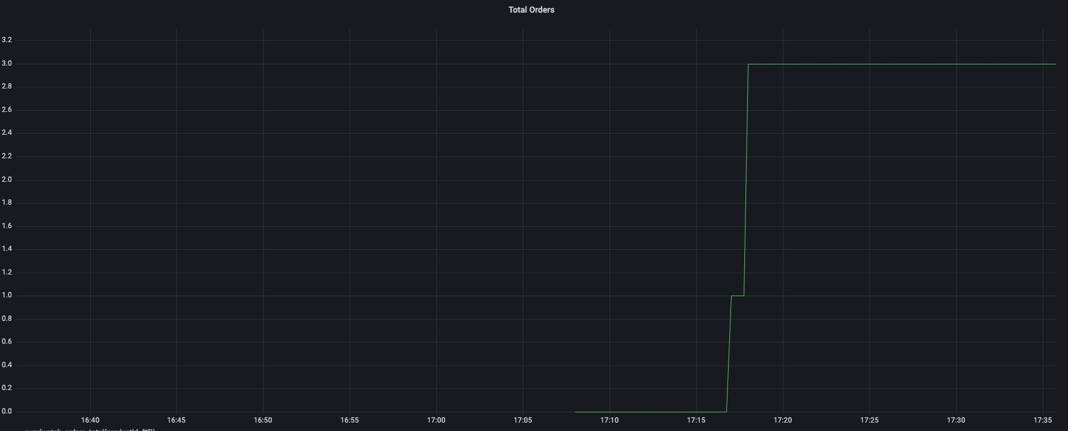Open the Total Orders panel title menu
This screenshot has height=431, width=1068.
tap(531, 10)
